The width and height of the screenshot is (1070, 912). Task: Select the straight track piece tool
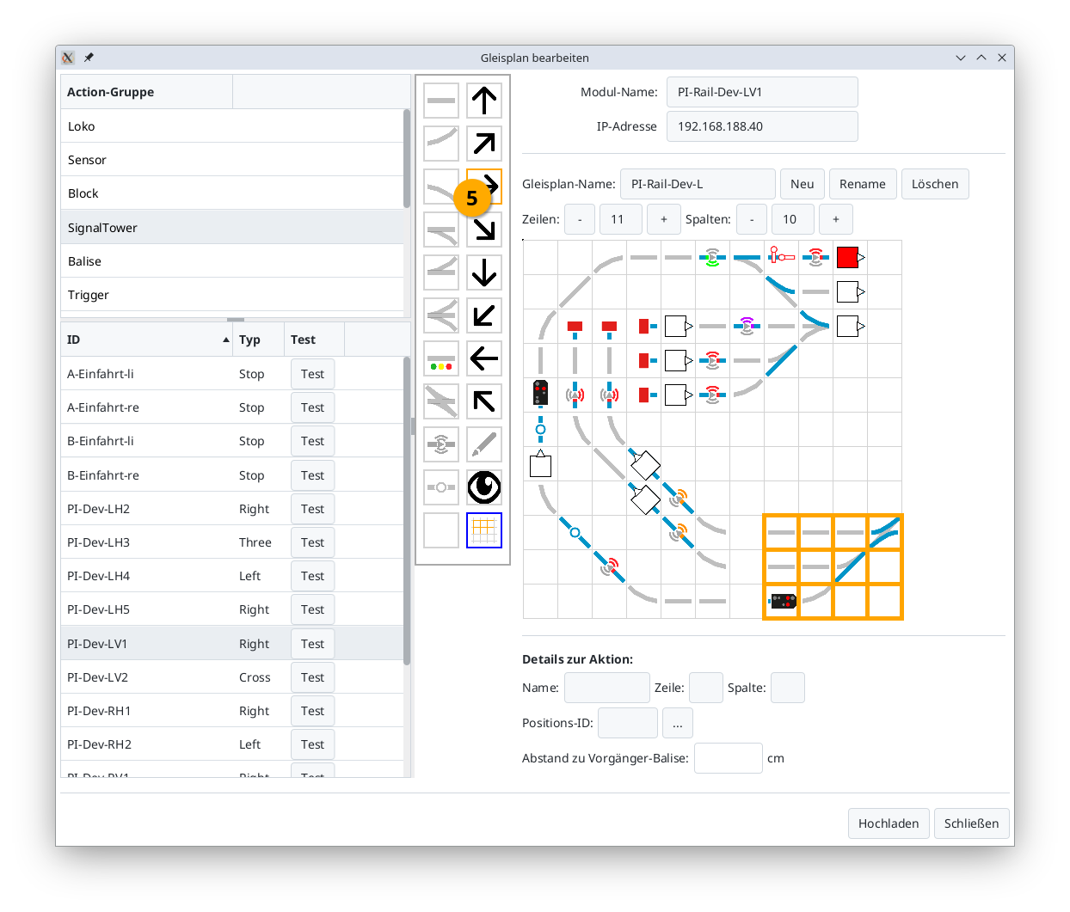click(441, 101)
